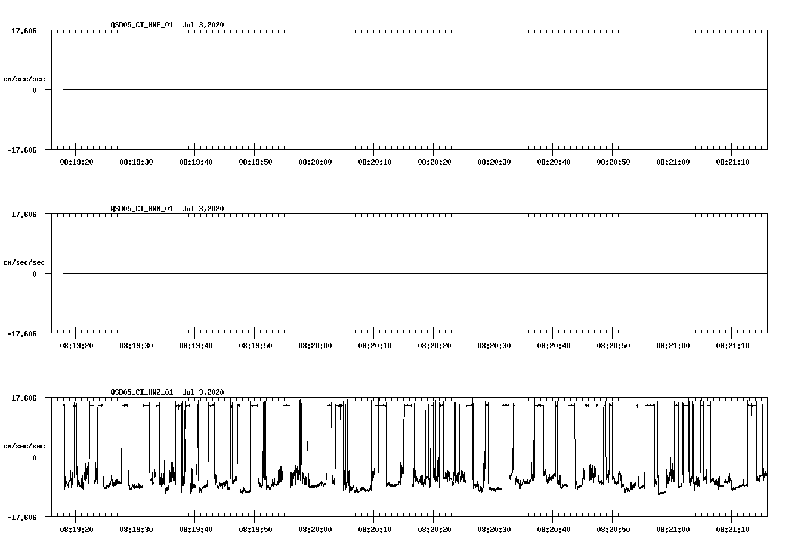Click the 0 axis label on HNN plot
Viewport: 810px width, 551px height.
[35, 274]
